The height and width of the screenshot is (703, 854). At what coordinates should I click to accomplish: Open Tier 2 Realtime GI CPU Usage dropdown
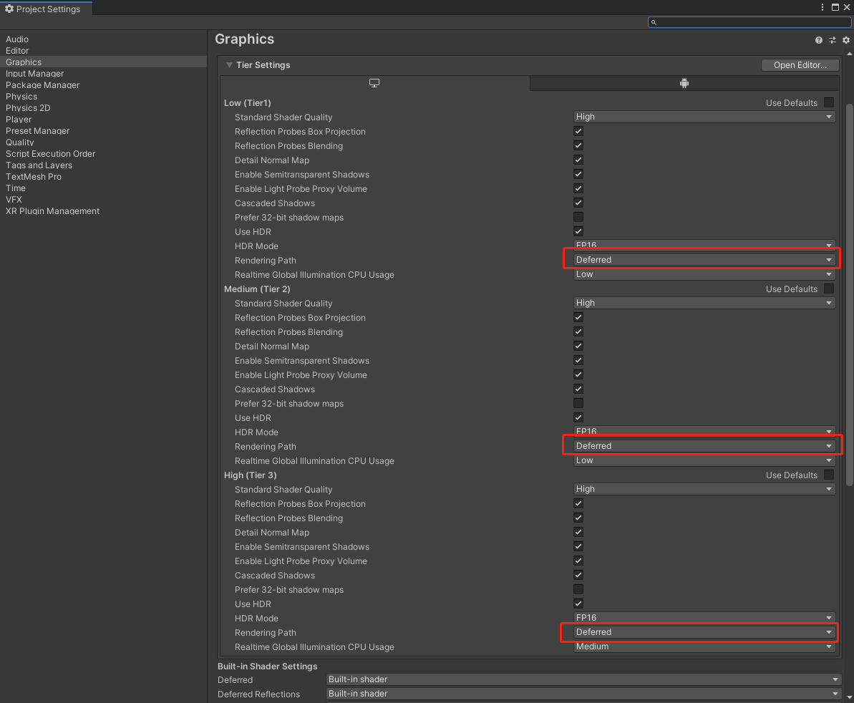click(704, 460)
